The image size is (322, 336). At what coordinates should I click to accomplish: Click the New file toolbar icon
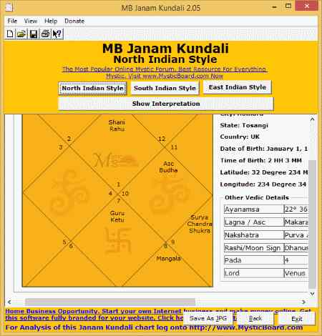point(10,34)
